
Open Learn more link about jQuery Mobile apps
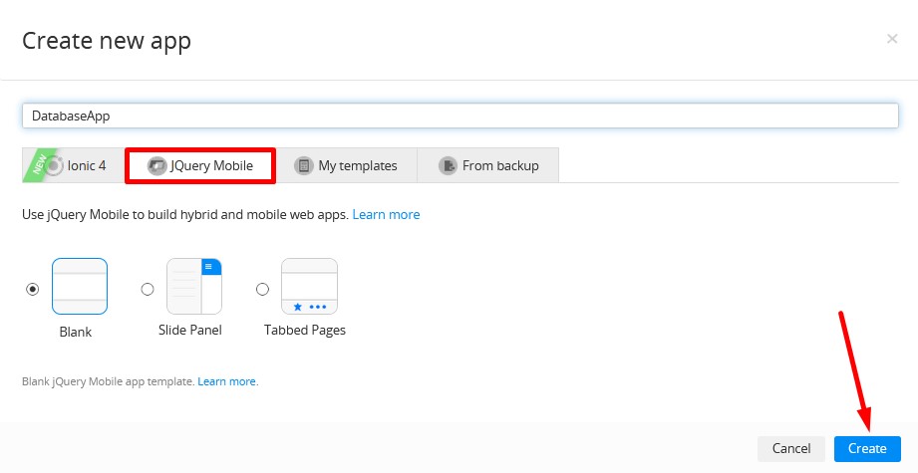[386, 214]
